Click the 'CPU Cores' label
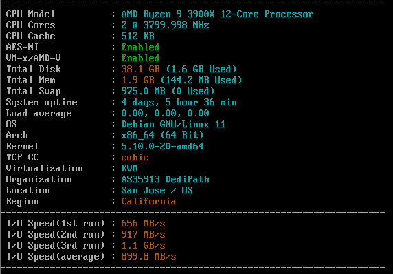 (x=30, y=25)
